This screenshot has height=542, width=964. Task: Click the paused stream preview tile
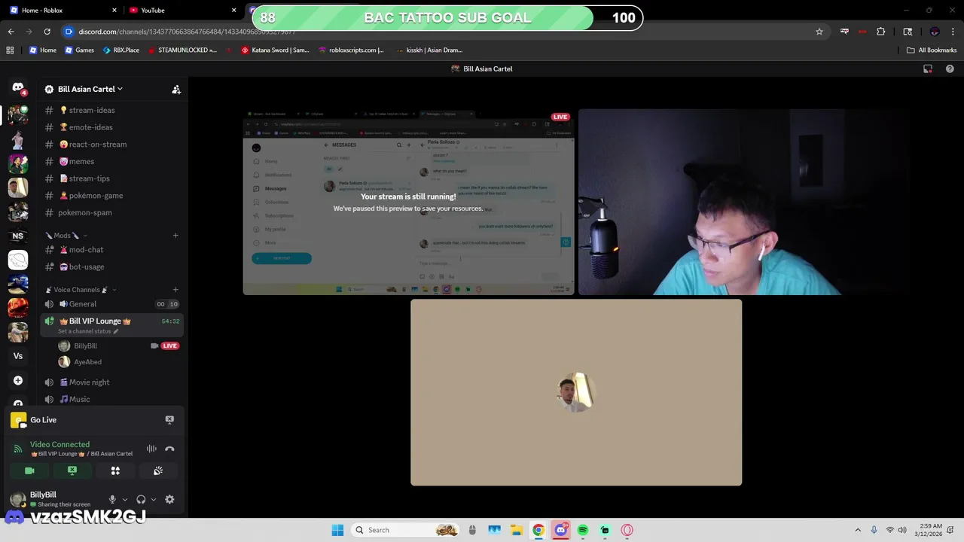coord(408,202)
